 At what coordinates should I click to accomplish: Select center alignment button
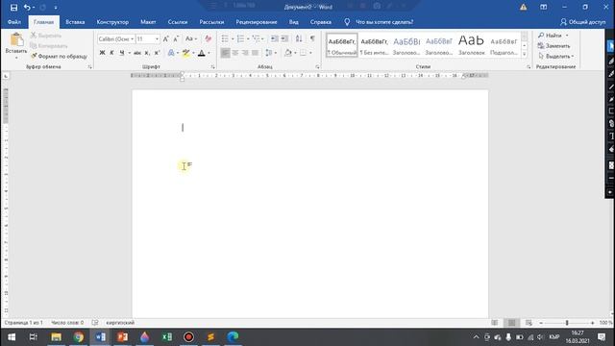234,53
